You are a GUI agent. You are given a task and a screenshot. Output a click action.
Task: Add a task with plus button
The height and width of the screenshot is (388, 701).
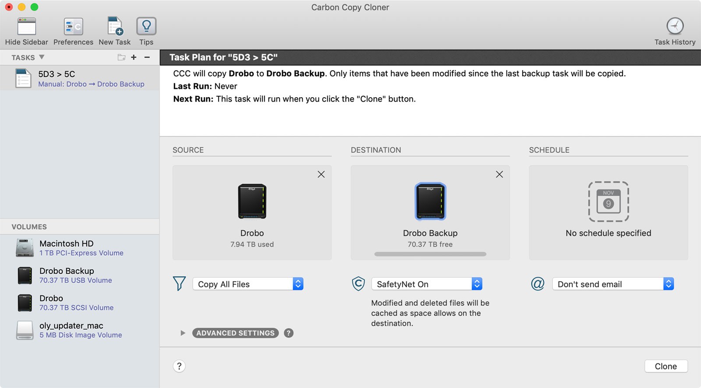[x=134, y=57]
